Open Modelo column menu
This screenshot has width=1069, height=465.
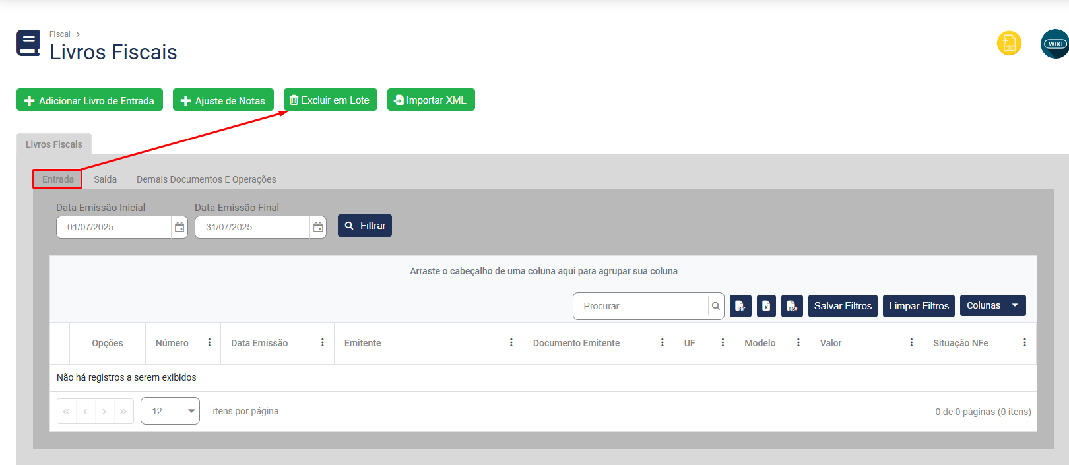tap(798, 342)
